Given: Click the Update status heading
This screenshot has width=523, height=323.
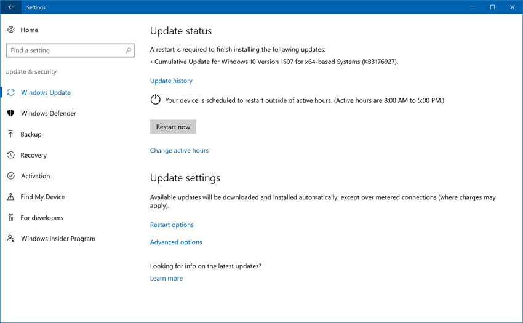Looking at the screenshot, I should coord(181,31).
